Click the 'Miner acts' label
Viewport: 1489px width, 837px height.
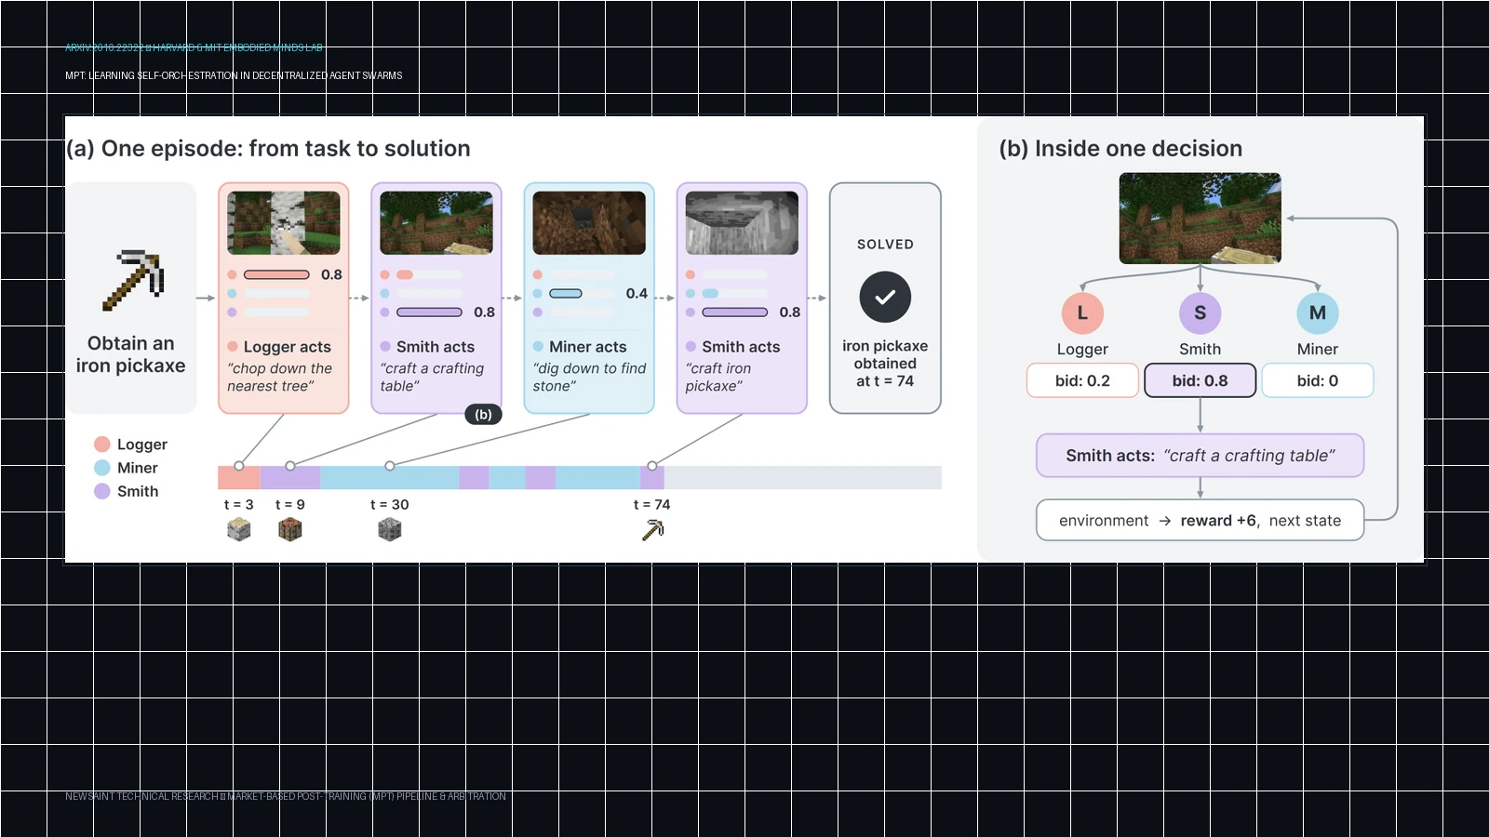click(588, 347)
